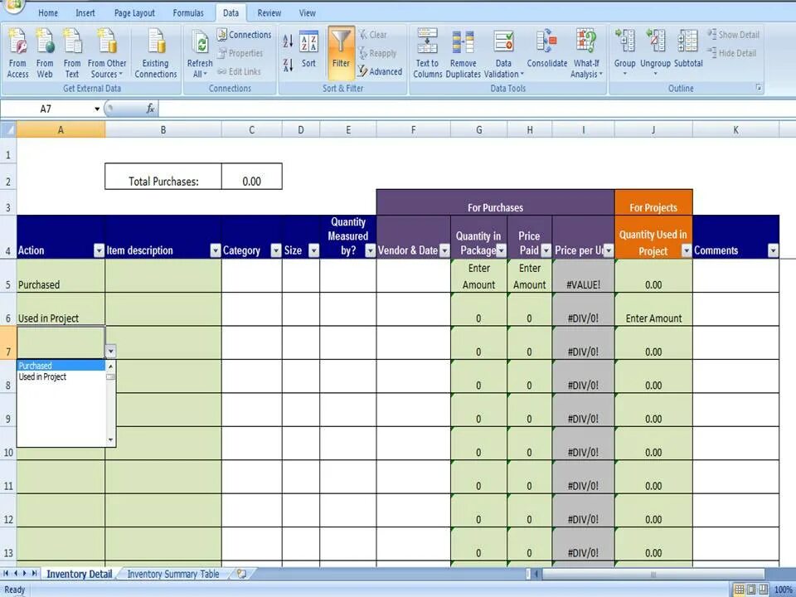Click the Group outline button
This screenshot has width=796, height=597.
(624, 51)
